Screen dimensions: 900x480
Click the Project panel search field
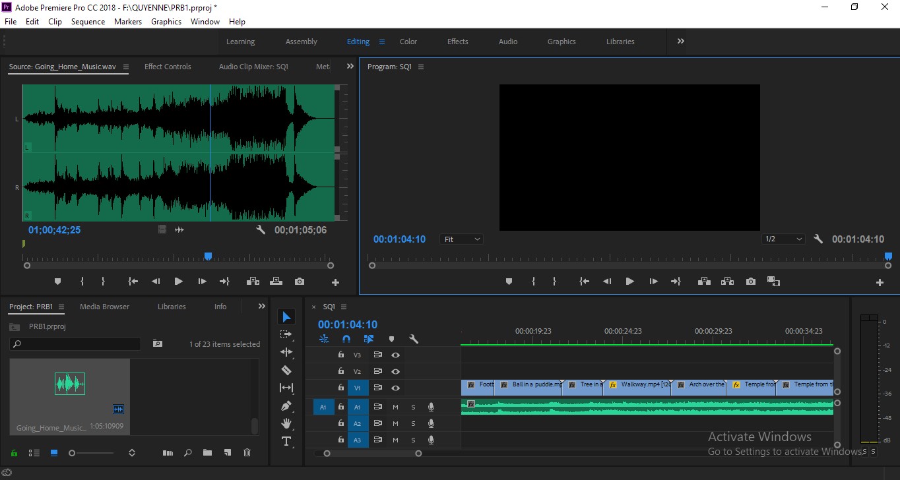75,344
